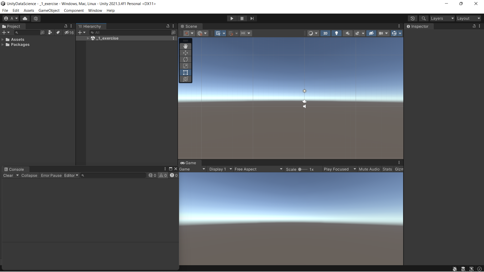Open the Layers dropdown
The width and height of the screenshot is (484, 272).
coord(442,18)
